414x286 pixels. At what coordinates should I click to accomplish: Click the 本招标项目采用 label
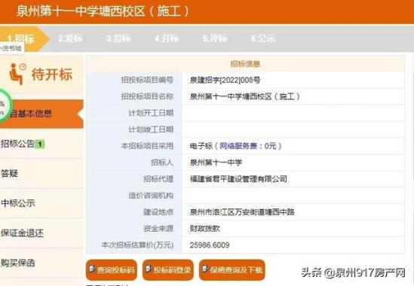click(x=147, y=146)
